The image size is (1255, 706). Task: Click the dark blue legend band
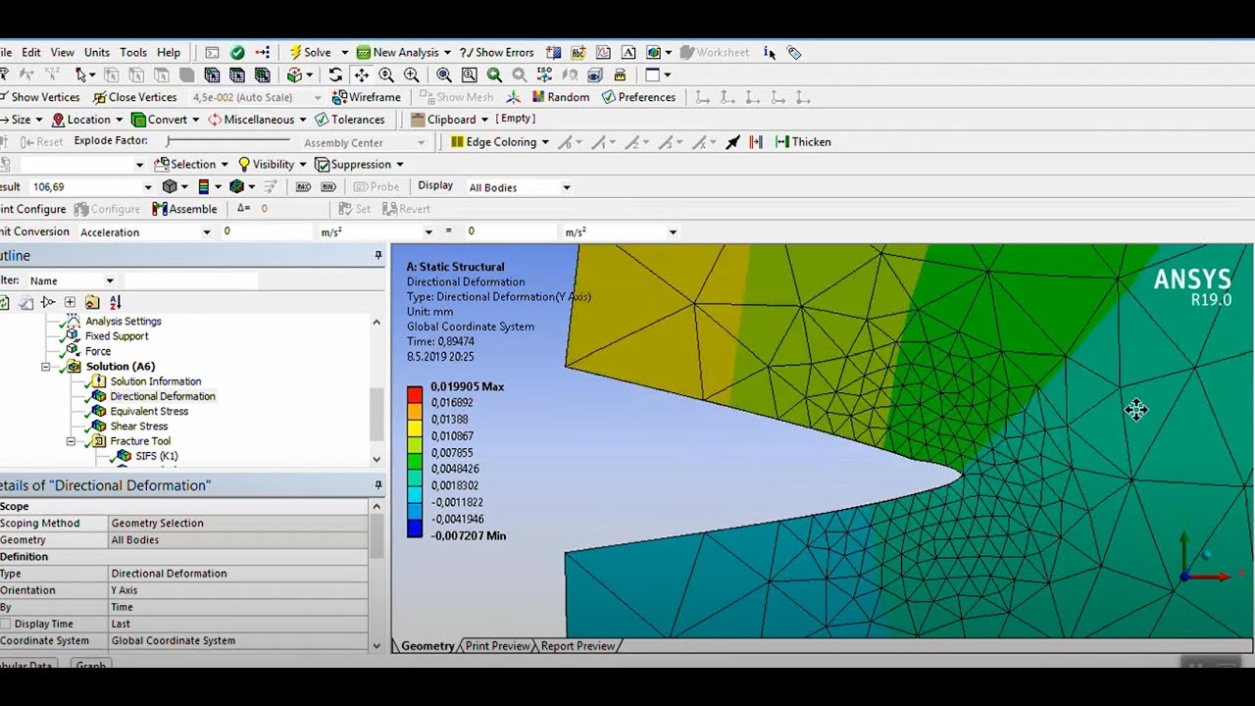(415, 529)
